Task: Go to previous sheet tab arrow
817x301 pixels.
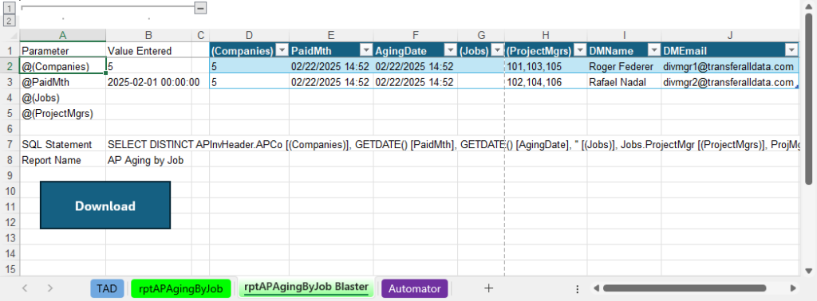Action: pyautogui.click(x=25, y=288)
